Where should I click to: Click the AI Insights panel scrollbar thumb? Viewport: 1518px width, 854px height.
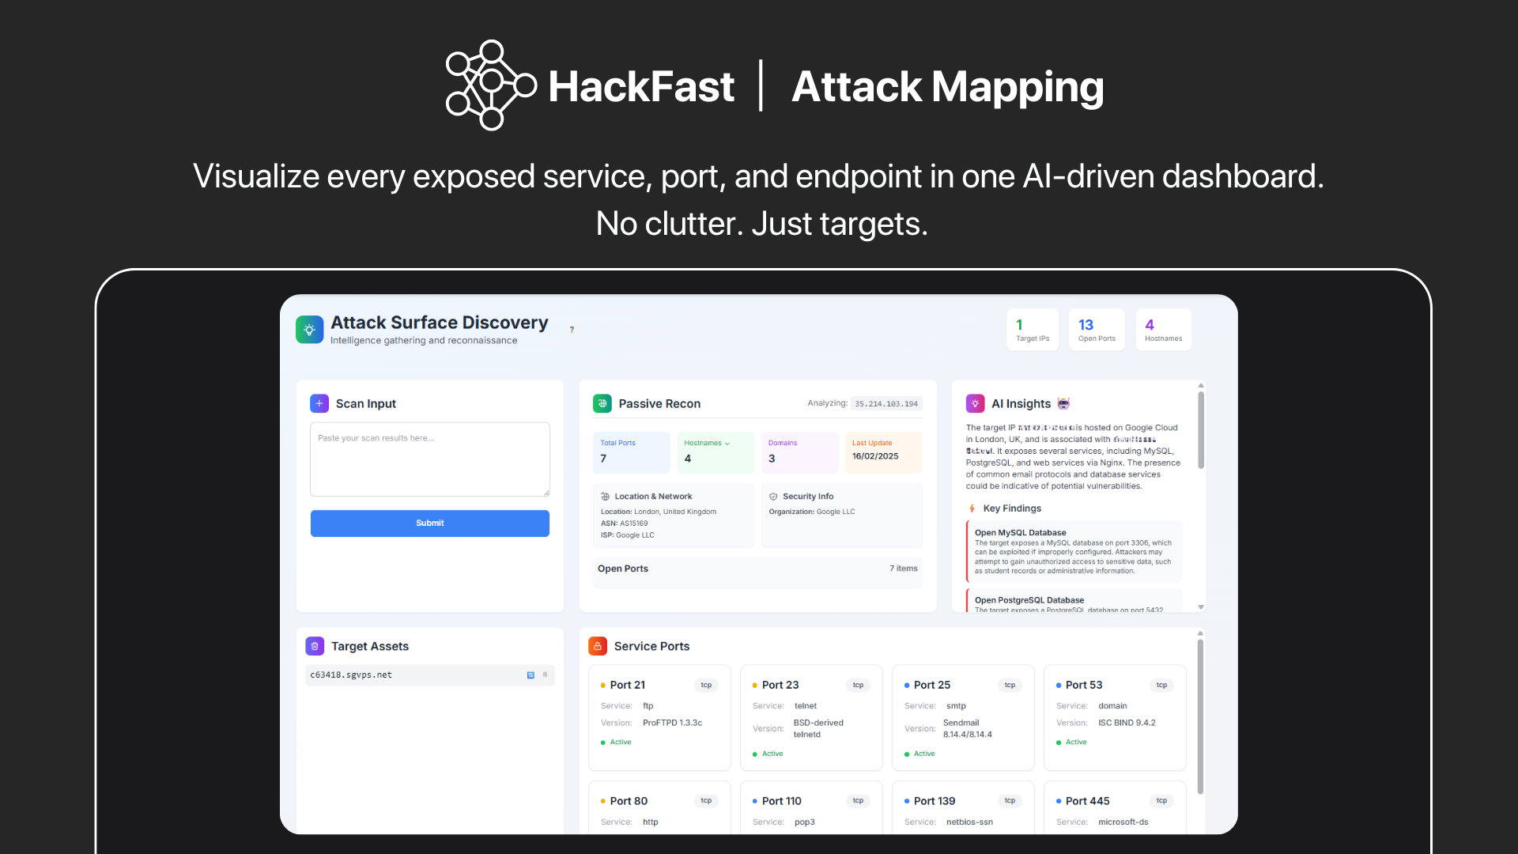pyautogui.click(x=1201, y=431)
